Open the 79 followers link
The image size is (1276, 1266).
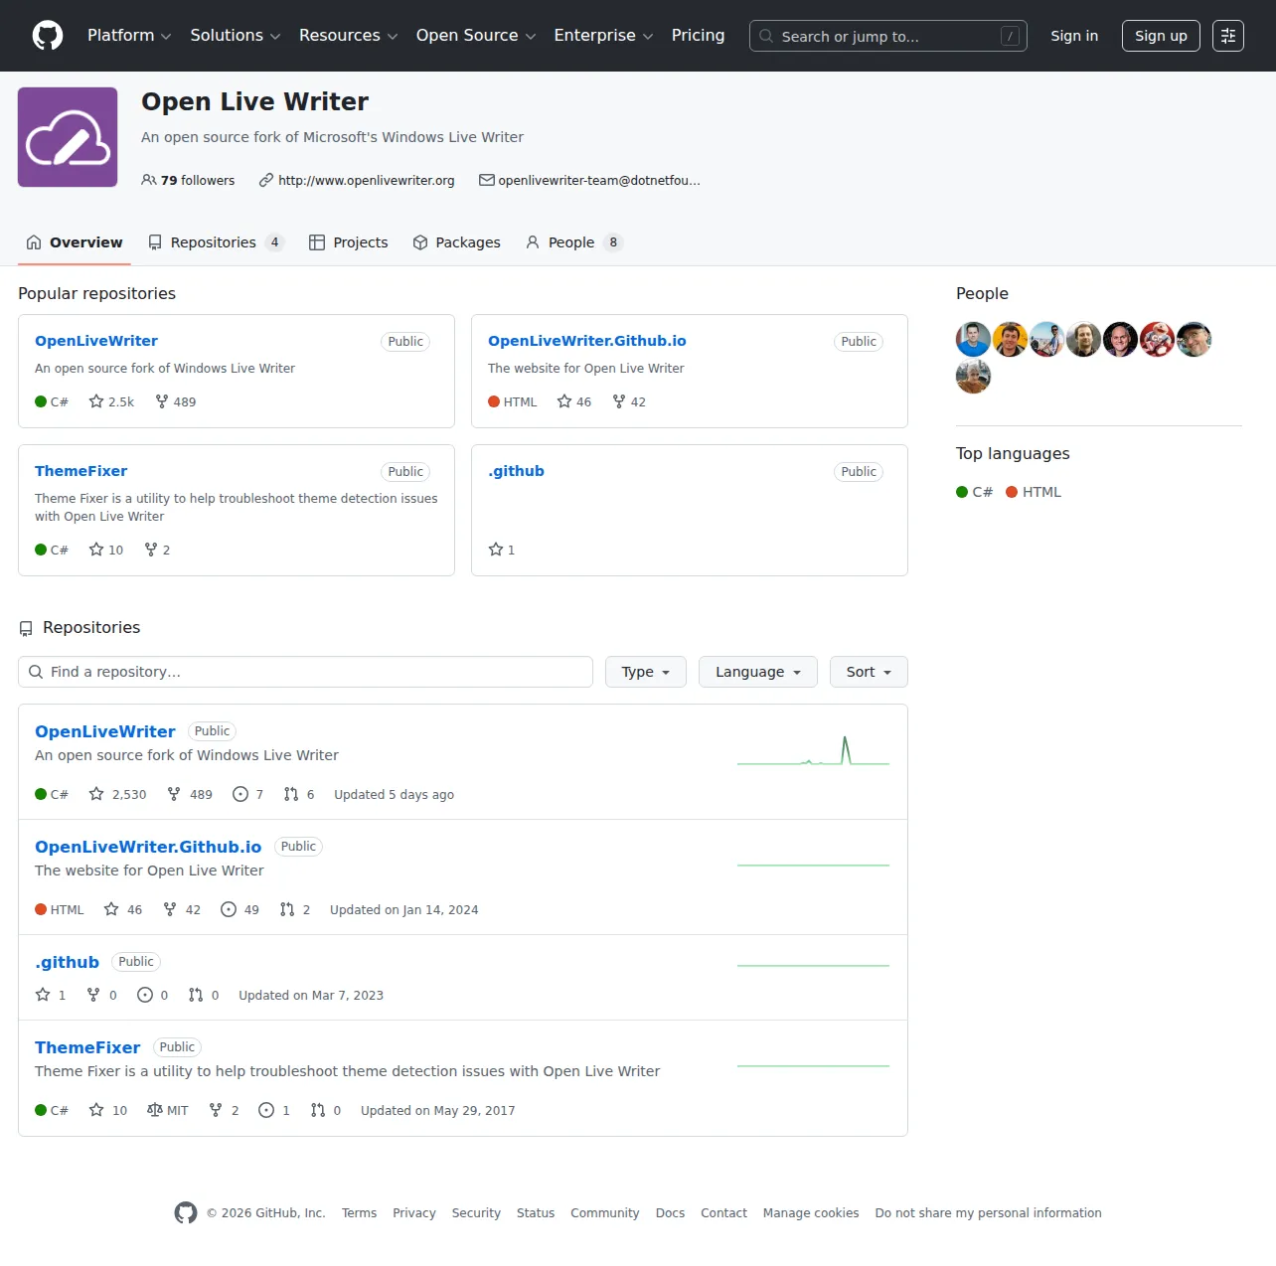tap(189, 181)
